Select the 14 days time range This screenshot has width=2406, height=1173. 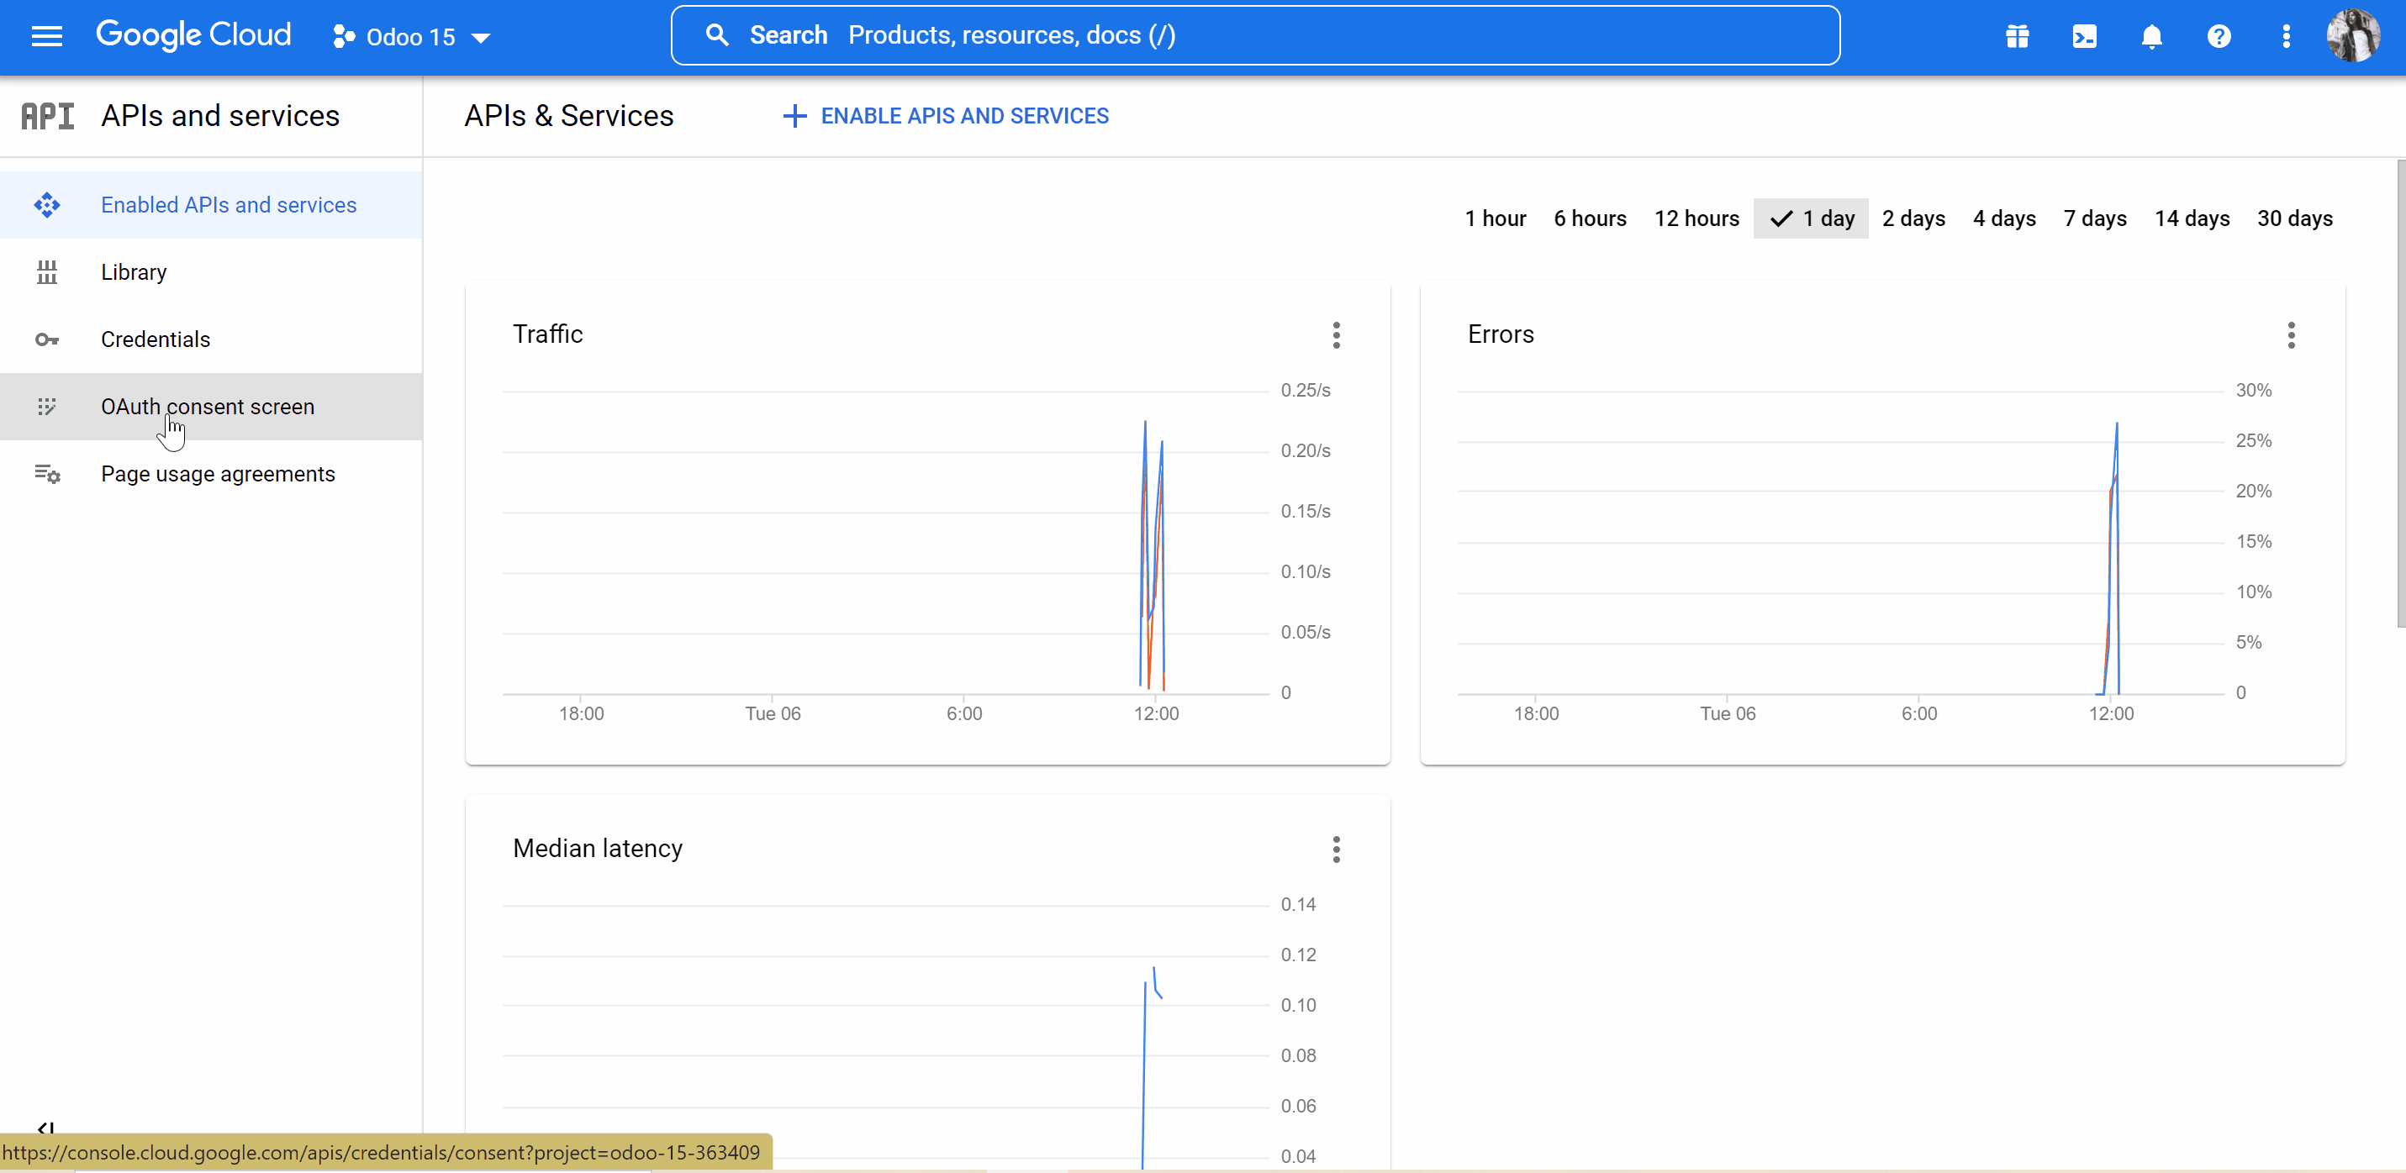click(2191, 218)
